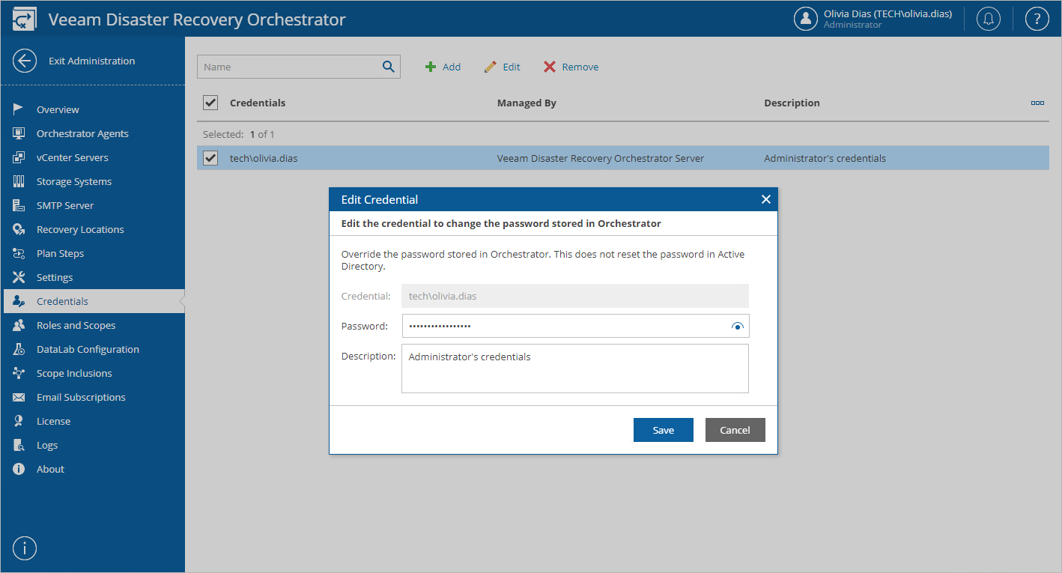Sort by Credentials column header
This screenshot has height=573, width=1062.
pyautogui.click(x=258, y=103)
